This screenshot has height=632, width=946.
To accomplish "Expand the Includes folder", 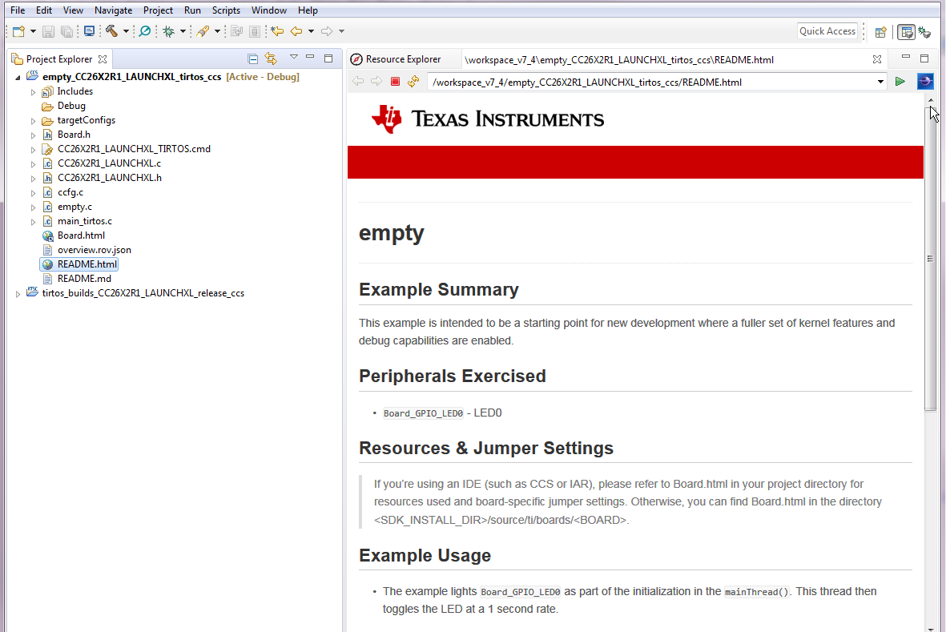I will (x=32, y=91).
